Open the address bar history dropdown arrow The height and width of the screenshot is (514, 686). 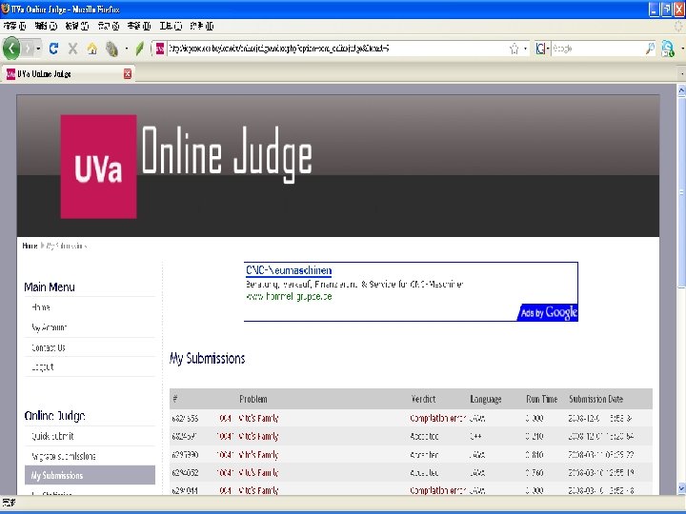pyautogui.click(x=525, y=49)
